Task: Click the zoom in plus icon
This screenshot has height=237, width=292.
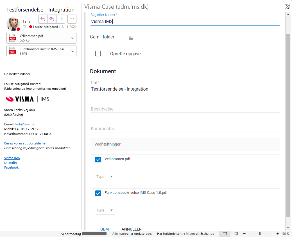Action: pyautogui.click(x=277, y=233)
